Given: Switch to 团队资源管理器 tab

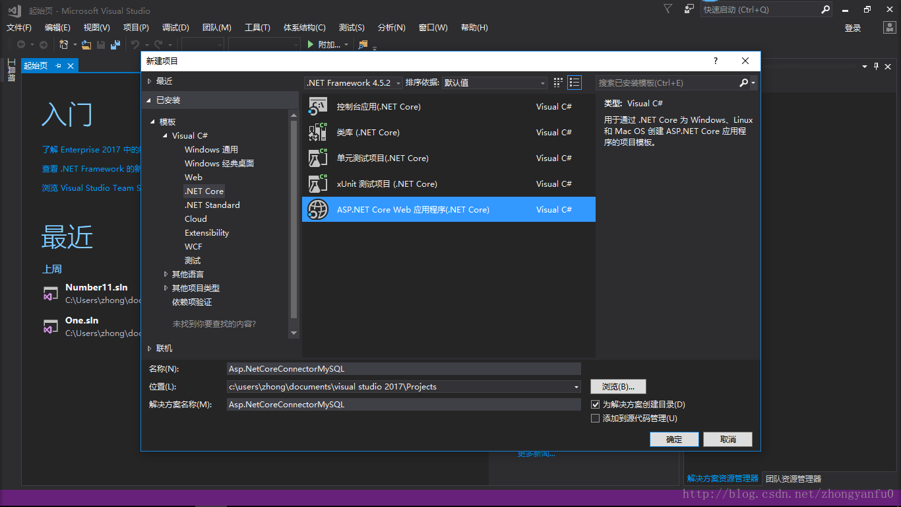Looking at the screenshot, I should (793, 479).
